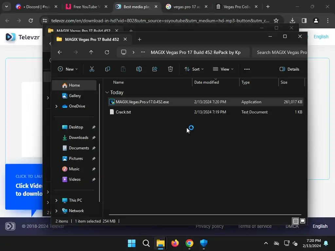
Task: Click the Paste clipboard icon
Action: click(123, 69)
